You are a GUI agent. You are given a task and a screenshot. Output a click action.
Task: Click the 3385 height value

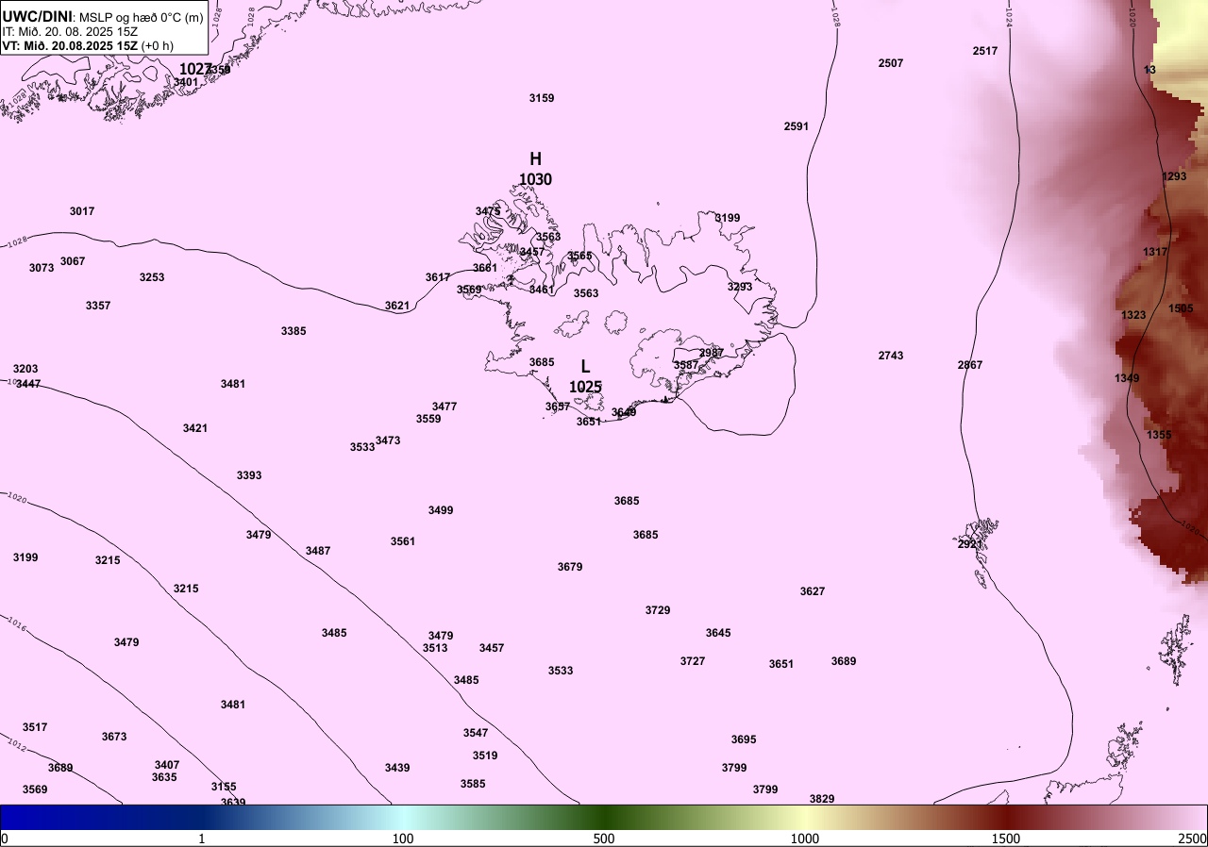[294, 331]
